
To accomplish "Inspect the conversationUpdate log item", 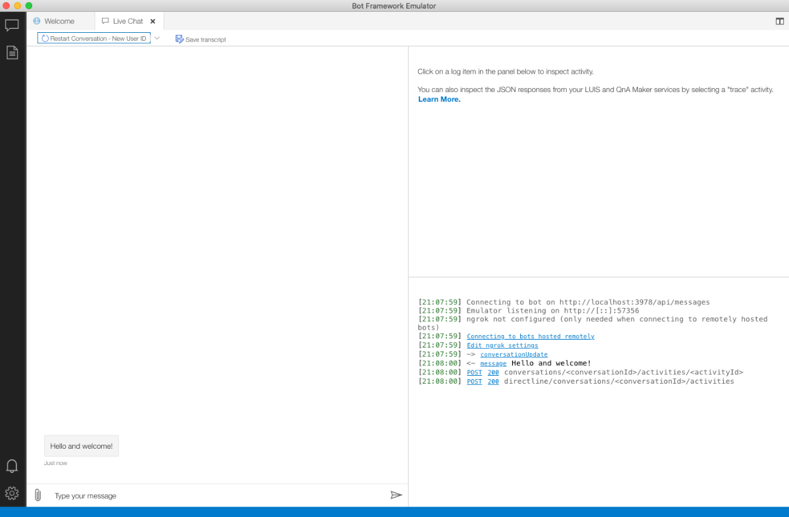I will [x=514, y=355].
